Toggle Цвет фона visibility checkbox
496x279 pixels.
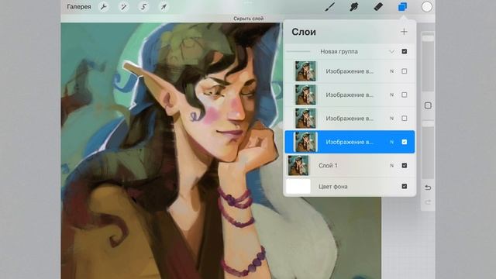[405, 186]
